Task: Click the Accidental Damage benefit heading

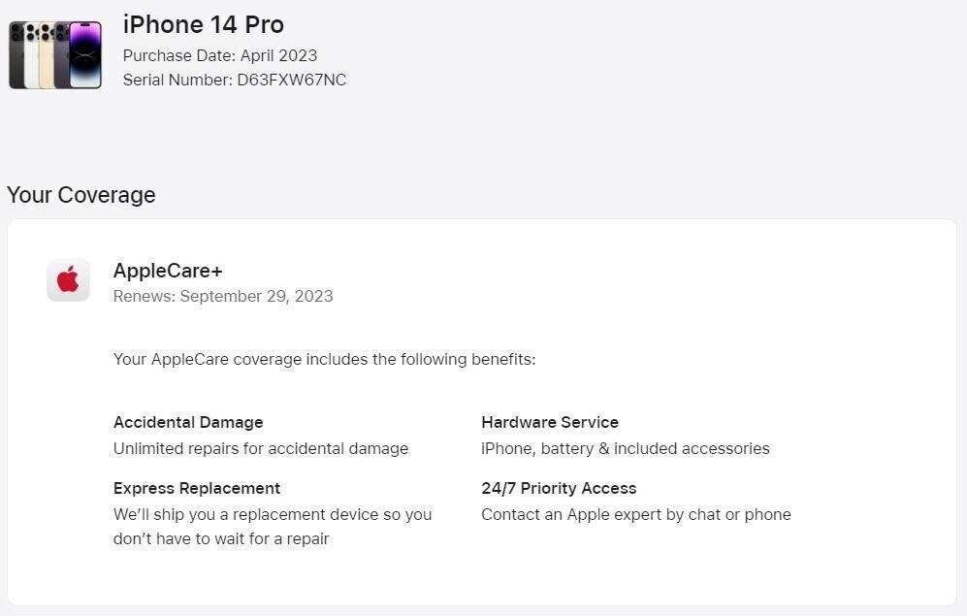Action: coord(188,422)
